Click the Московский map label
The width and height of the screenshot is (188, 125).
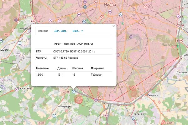point(24,88)
